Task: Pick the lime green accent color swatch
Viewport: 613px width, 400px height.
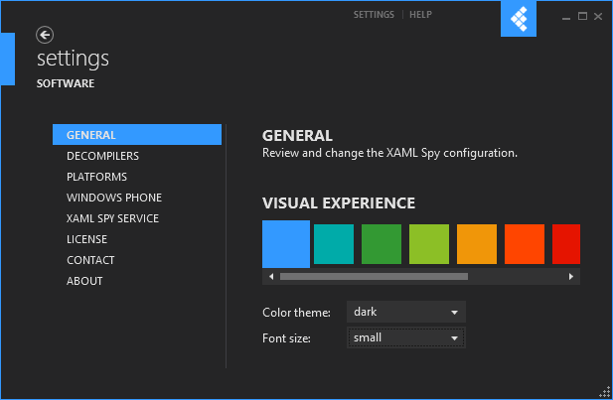Action: point(429,244)
